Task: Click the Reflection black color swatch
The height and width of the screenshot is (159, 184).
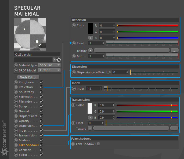Action: [x=90, y=28]
